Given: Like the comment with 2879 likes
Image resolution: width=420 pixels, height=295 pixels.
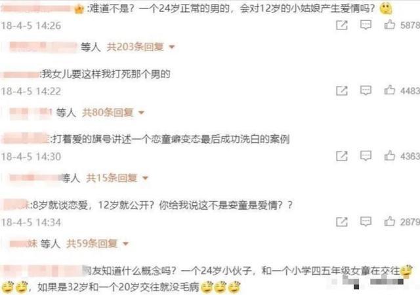Looking at the screenshot, I should (x=390, y=221).
